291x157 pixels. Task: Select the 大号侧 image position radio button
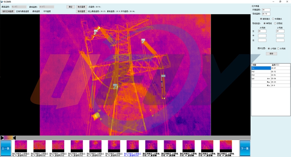tap(278, 48)
